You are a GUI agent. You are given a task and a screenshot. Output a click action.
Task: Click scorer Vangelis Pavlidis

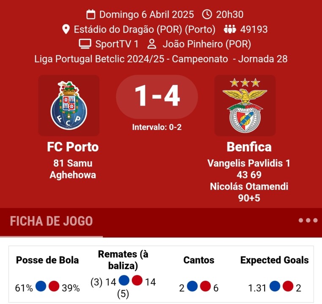(x=246, y=163)
